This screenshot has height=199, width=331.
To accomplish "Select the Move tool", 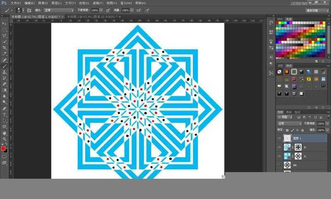I will 4,24.
